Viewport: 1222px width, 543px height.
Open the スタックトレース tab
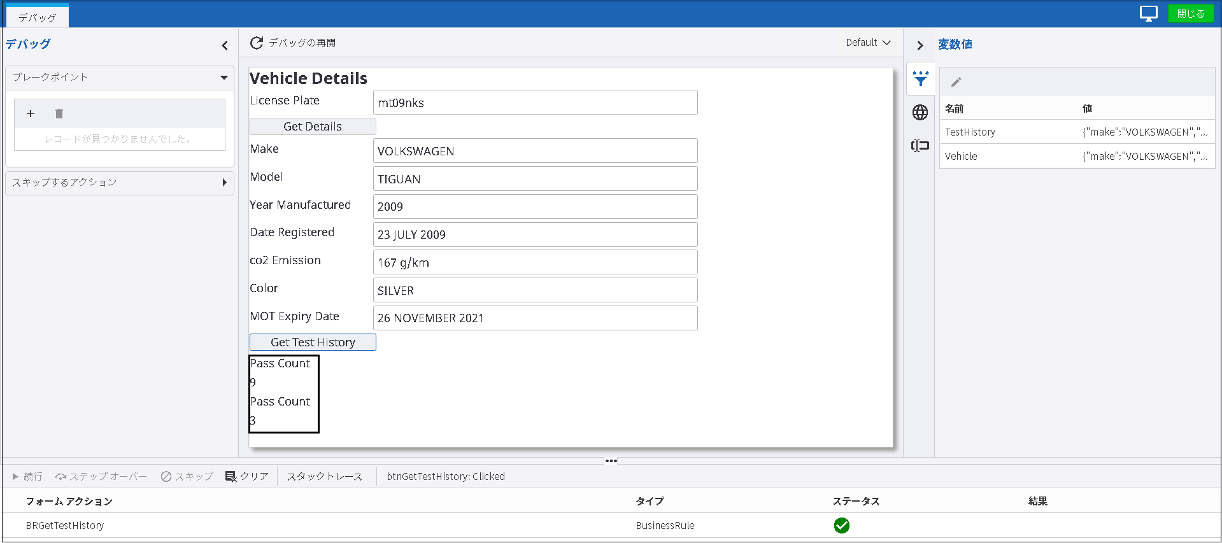point(324,477)
